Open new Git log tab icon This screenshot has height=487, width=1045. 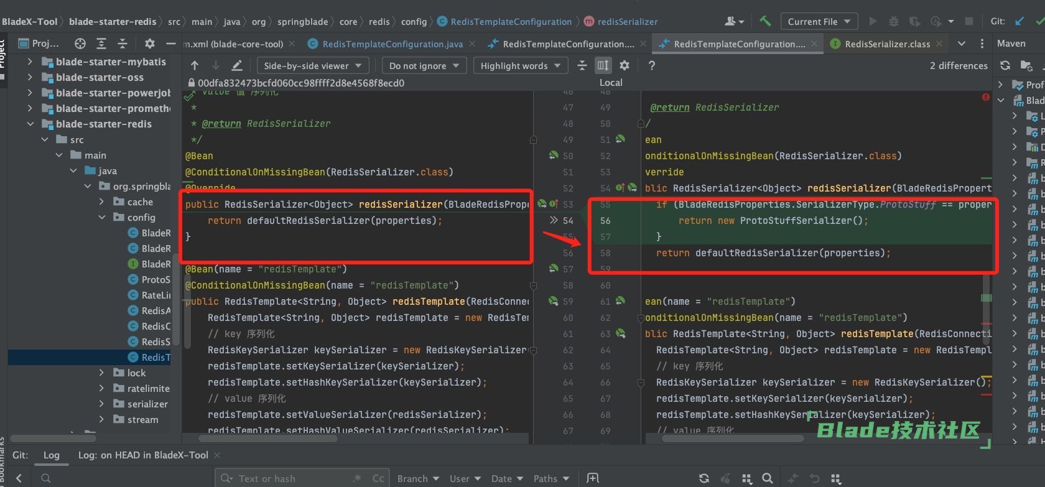593,478
